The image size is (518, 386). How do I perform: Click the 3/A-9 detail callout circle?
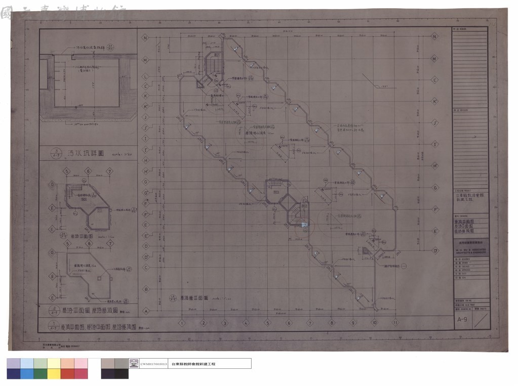(56, 153)
